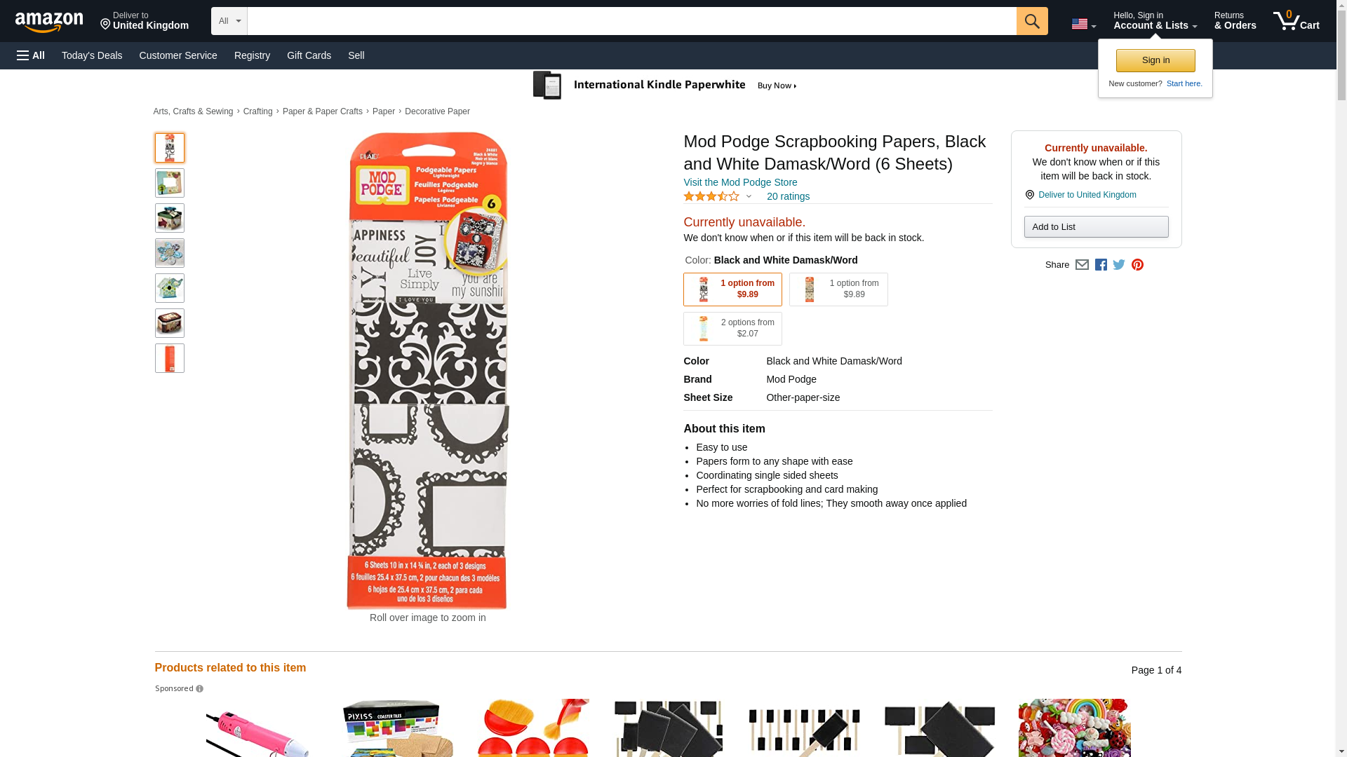Image resolution: width=1347 pixels, height=757 pixels.
Task: Select the second color option from $9.89
Action: (838, 289)
